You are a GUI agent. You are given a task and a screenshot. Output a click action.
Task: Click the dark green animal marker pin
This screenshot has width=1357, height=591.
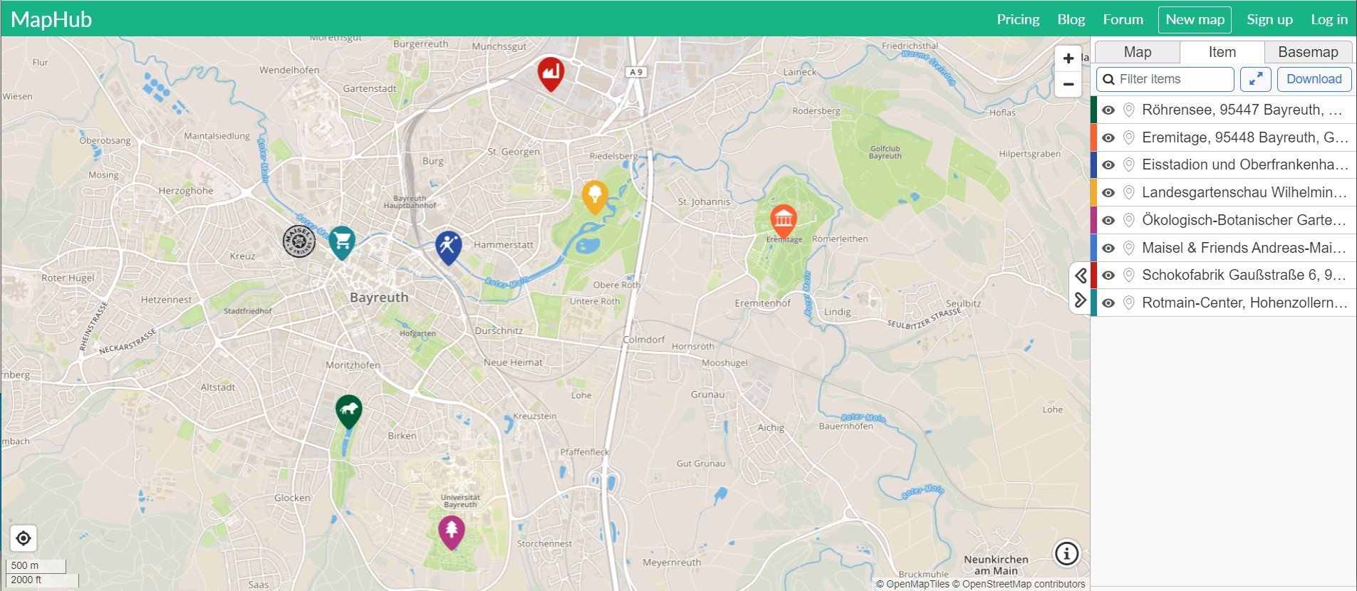pyautogui.click(x=348, y=412)
